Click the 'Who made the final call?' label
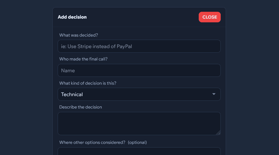Viewport: 279px width, 155px height. pyautogui.click(x=83, y=59)
